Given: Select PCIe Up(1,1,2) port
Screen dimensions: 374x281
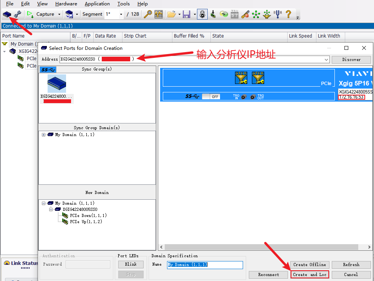Looking at the screenshot, I should point(86,222).
